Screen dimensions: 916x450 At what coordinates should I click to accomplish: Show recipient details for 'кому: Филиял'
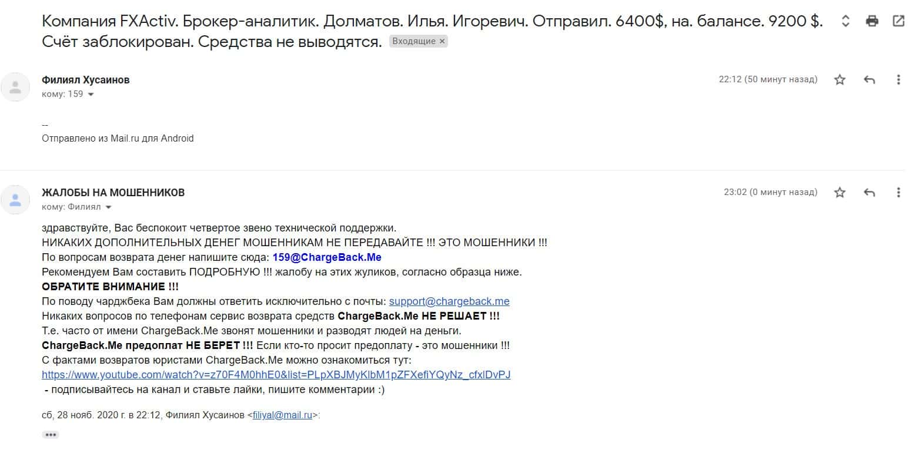(108, 207)
